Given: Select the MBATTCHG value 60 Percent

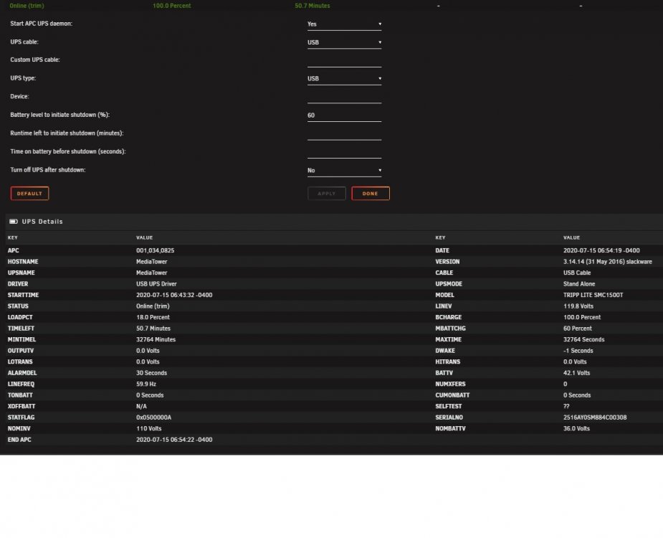Looking at the screenshot, I should (577, 328).
